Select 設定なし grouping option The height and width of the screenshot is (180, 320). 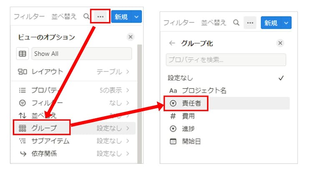(227, 78)
